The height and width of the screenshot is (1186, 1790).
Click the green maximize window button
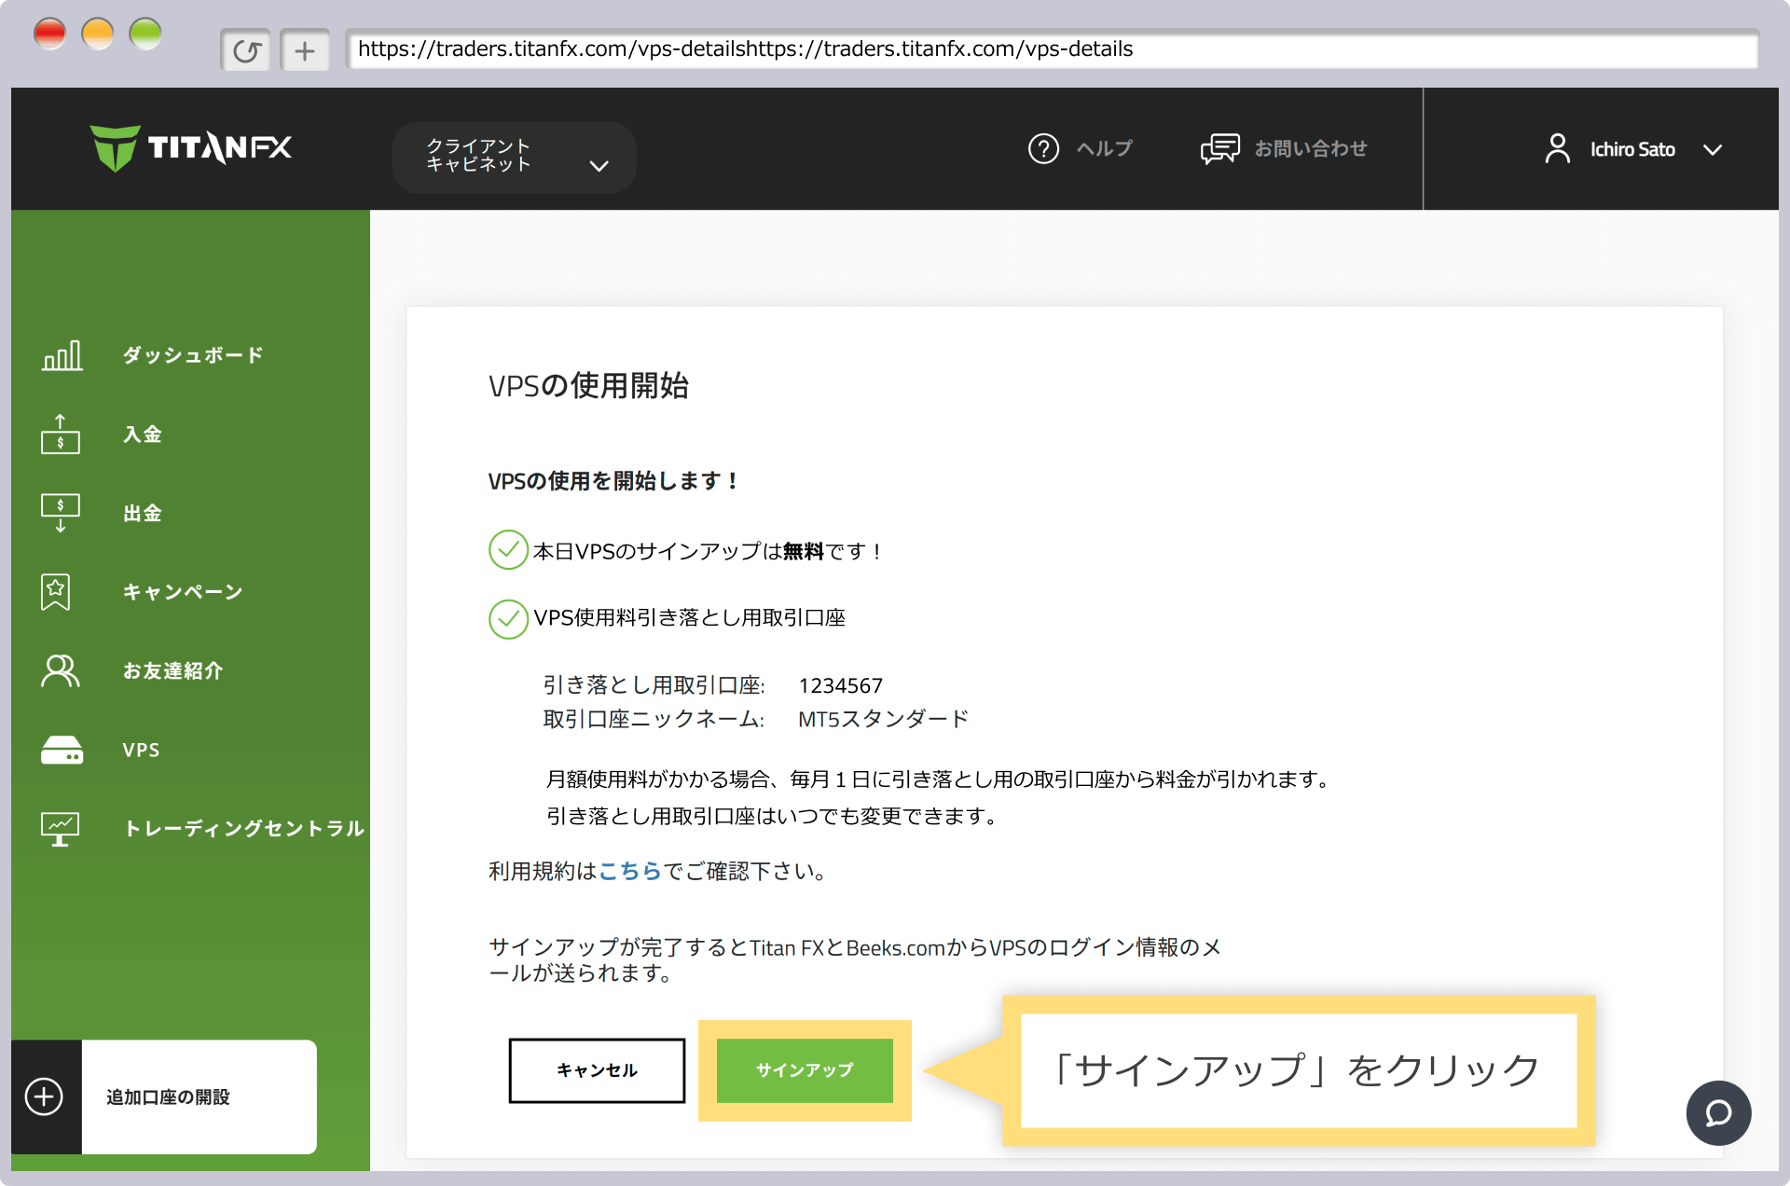coord(145,34)
